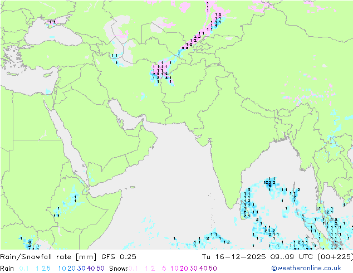The height and width of the screenshot is (273, 353).
Task: Pick the Rain 40 legend color value
Action: click(91, 269)
